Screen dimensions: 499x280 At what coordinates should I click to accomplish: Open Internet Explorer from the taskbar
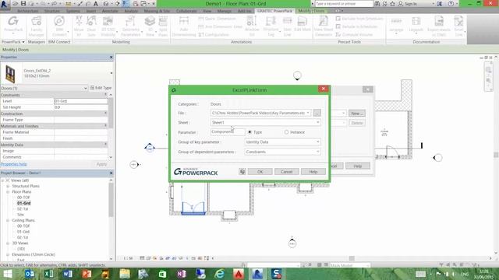(219, 274)
